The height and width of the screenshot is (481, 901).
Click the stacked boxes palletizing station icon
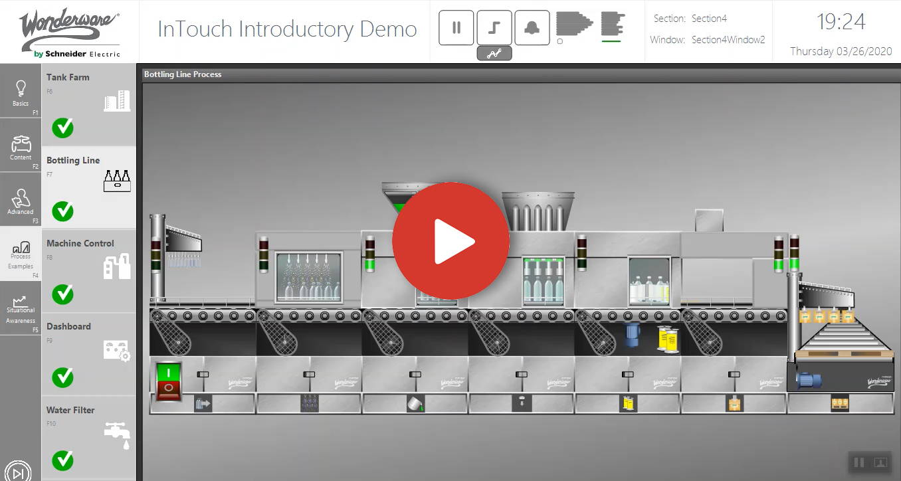pyautogui.click(x=841, y=403)
